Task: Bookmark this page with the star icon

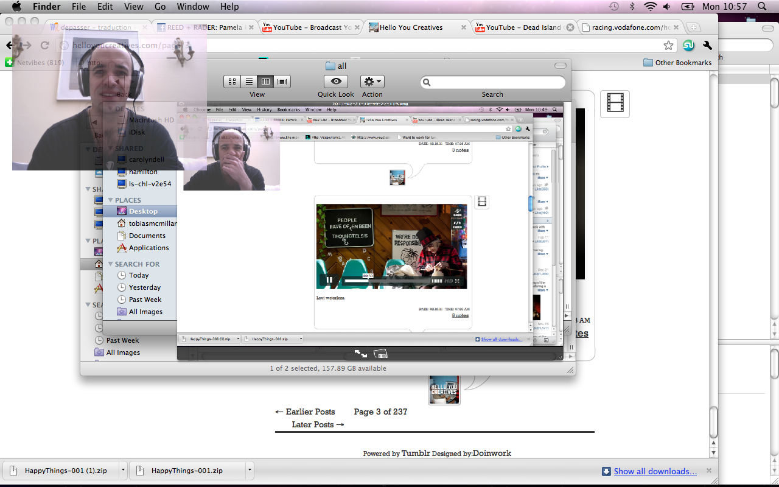Action: (668, 46)
